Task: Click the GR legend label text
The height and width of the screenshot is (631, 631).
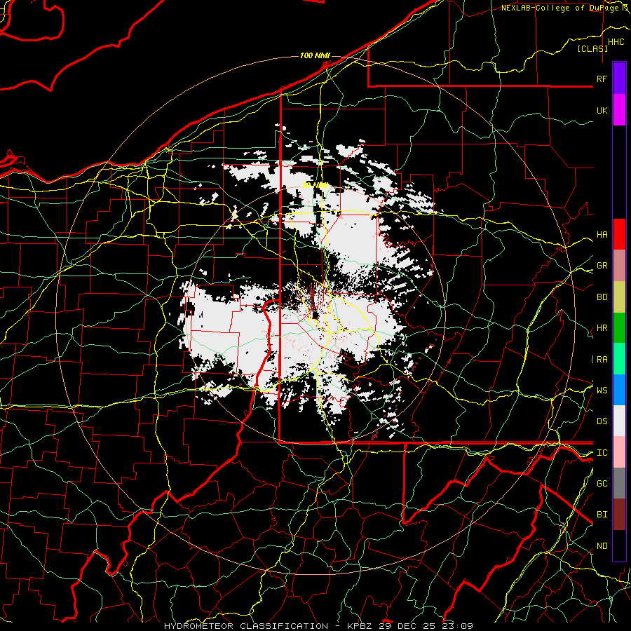Action: [x=602, y=266]
